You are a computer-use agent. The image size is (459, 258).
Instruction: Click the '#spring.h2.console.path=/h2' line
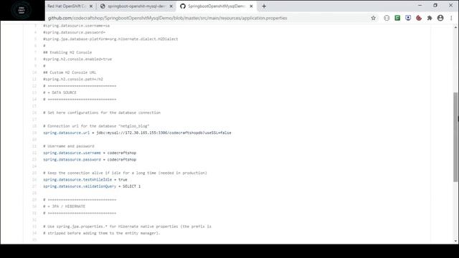pyautogui.click(x=73, y=80)
